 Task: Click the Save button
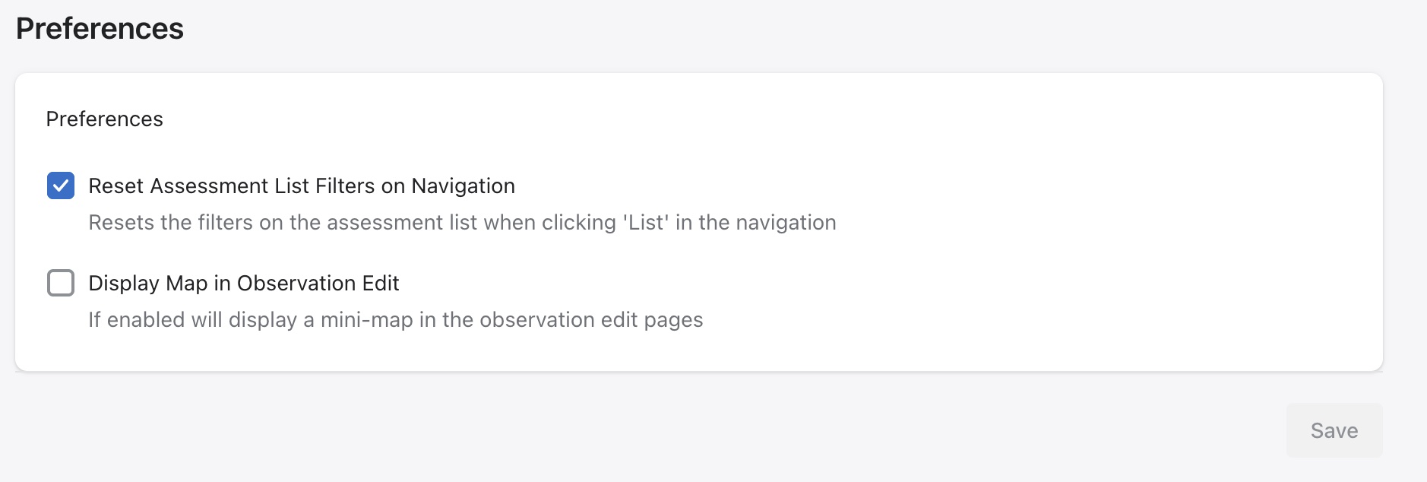[x=1334, y=430]
